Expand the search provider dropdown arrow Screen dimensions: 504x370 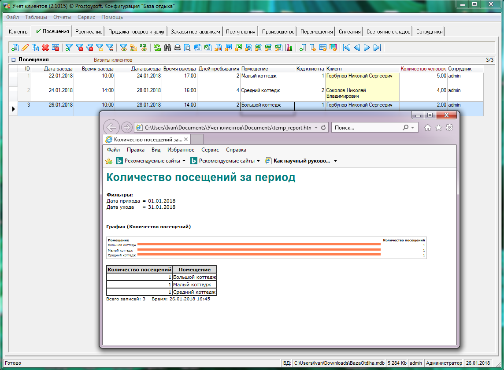pyautogui.click(x=412, y=127)
